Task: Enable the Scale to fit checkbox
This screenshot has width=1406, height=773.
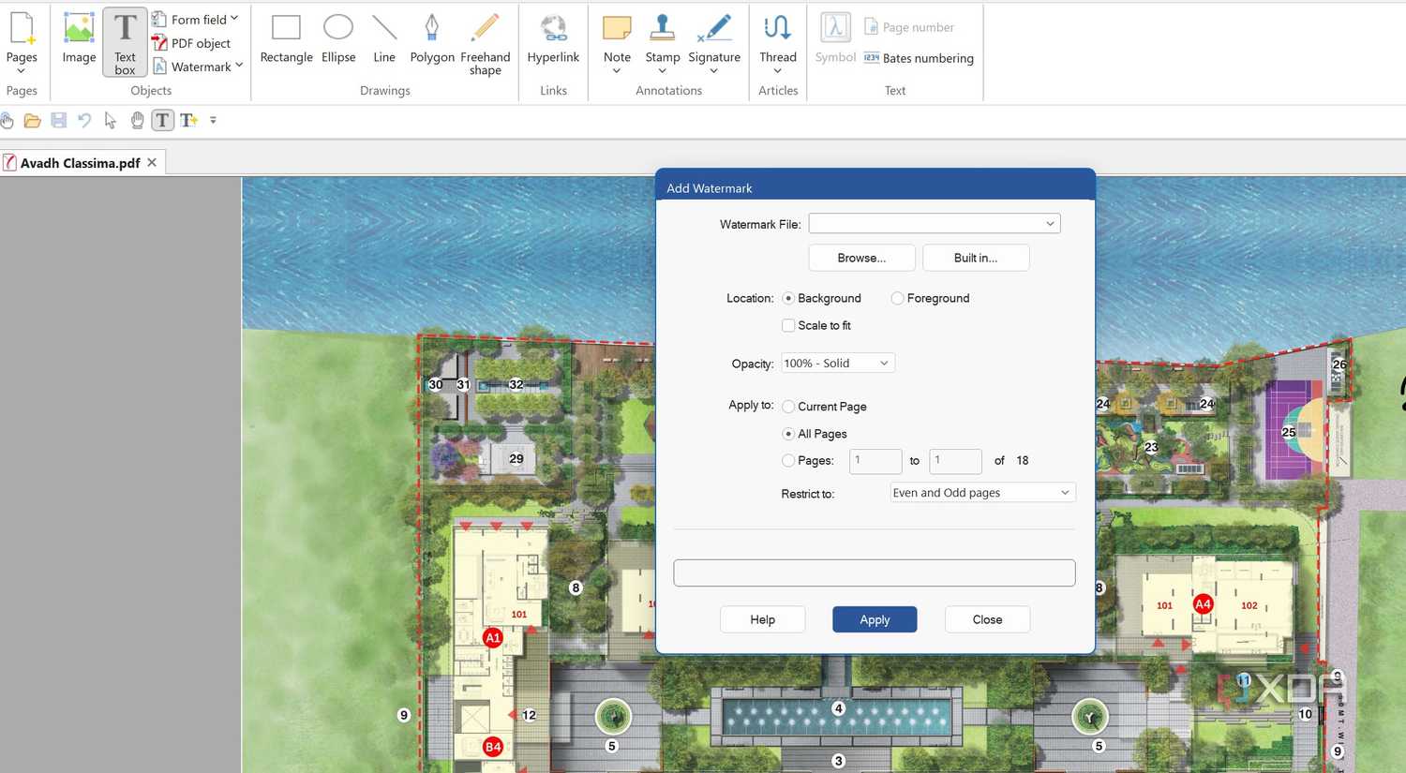Action: pyautogui.click(x=788, y=325)
